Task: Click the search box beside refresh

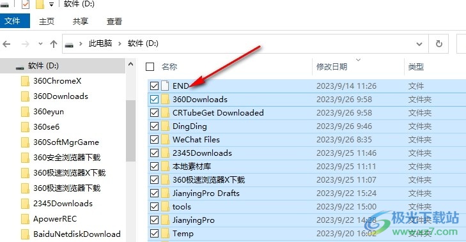Action: point(462,44)
